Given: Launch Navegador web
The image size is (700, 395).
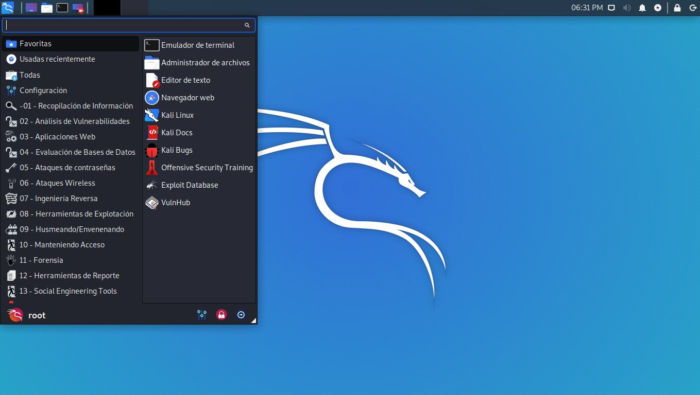Looking at the screenshot, I should (x=199, y=98).
